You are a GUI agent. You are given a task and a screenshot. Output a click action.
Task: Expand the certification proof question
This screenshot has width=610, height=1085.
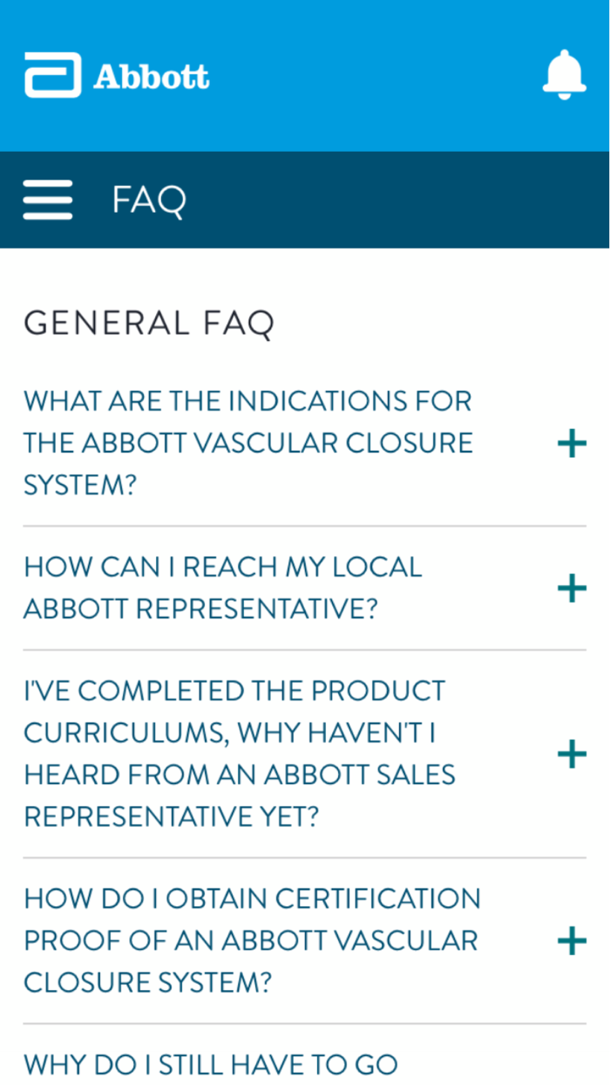[571, 940]
